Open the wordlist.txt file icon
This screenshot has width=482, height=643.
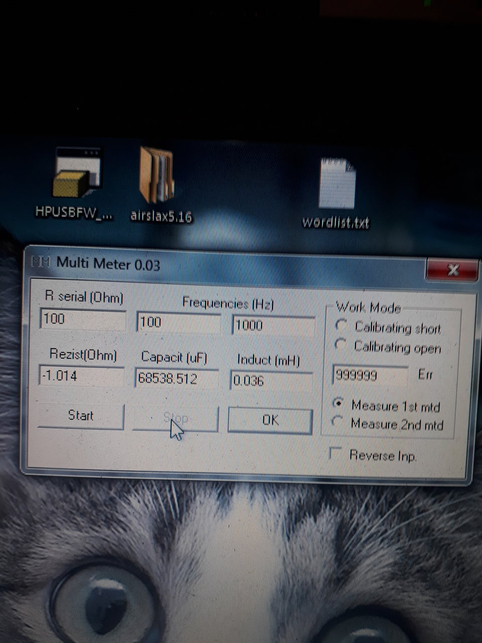point(336,193)
